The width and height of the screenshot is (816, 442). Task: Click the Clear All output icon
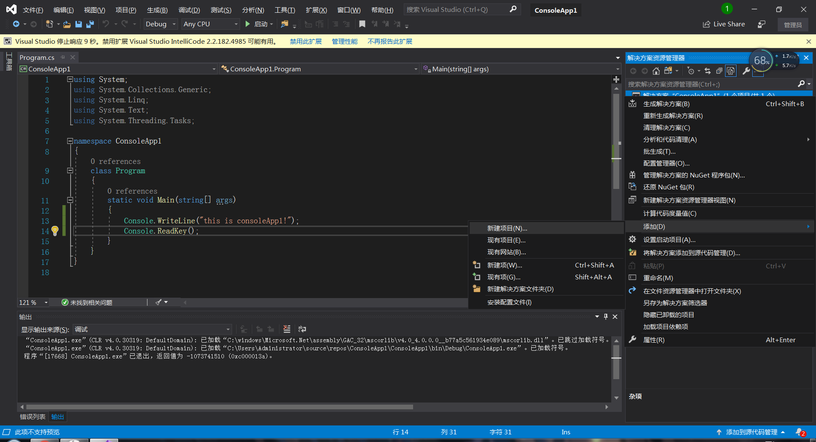pos(287,329)
